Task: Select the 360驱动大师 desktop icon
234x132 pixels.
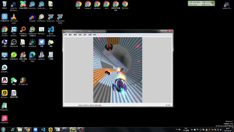Action: 5,18
